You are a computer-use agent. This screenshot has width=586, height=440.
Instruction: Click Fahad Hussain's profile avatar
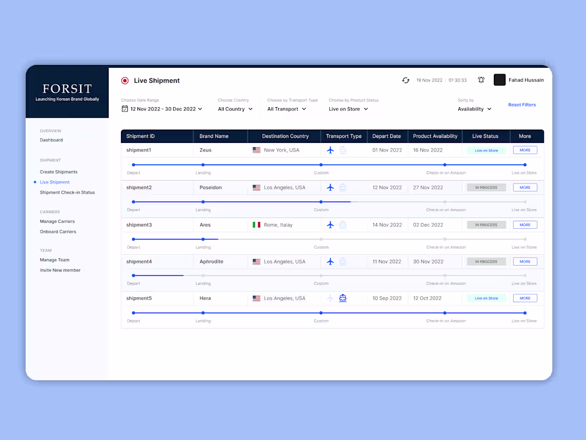pyautogui.click(x=500, y=80)
